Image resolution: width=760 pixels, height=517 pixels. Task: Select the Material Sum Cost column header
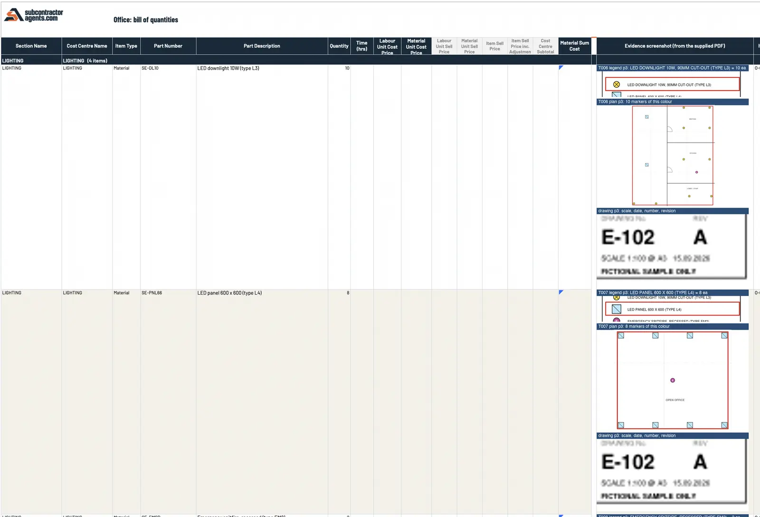(x=574, y=46)
